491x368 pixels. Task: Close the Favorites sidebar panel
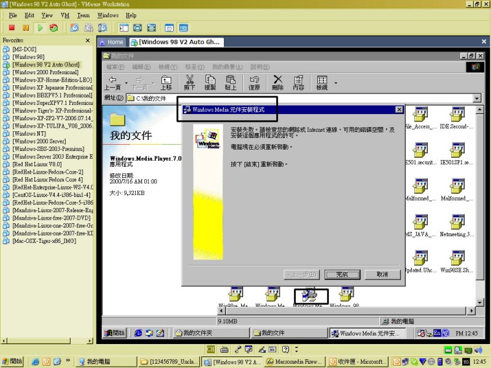(88, 40)
